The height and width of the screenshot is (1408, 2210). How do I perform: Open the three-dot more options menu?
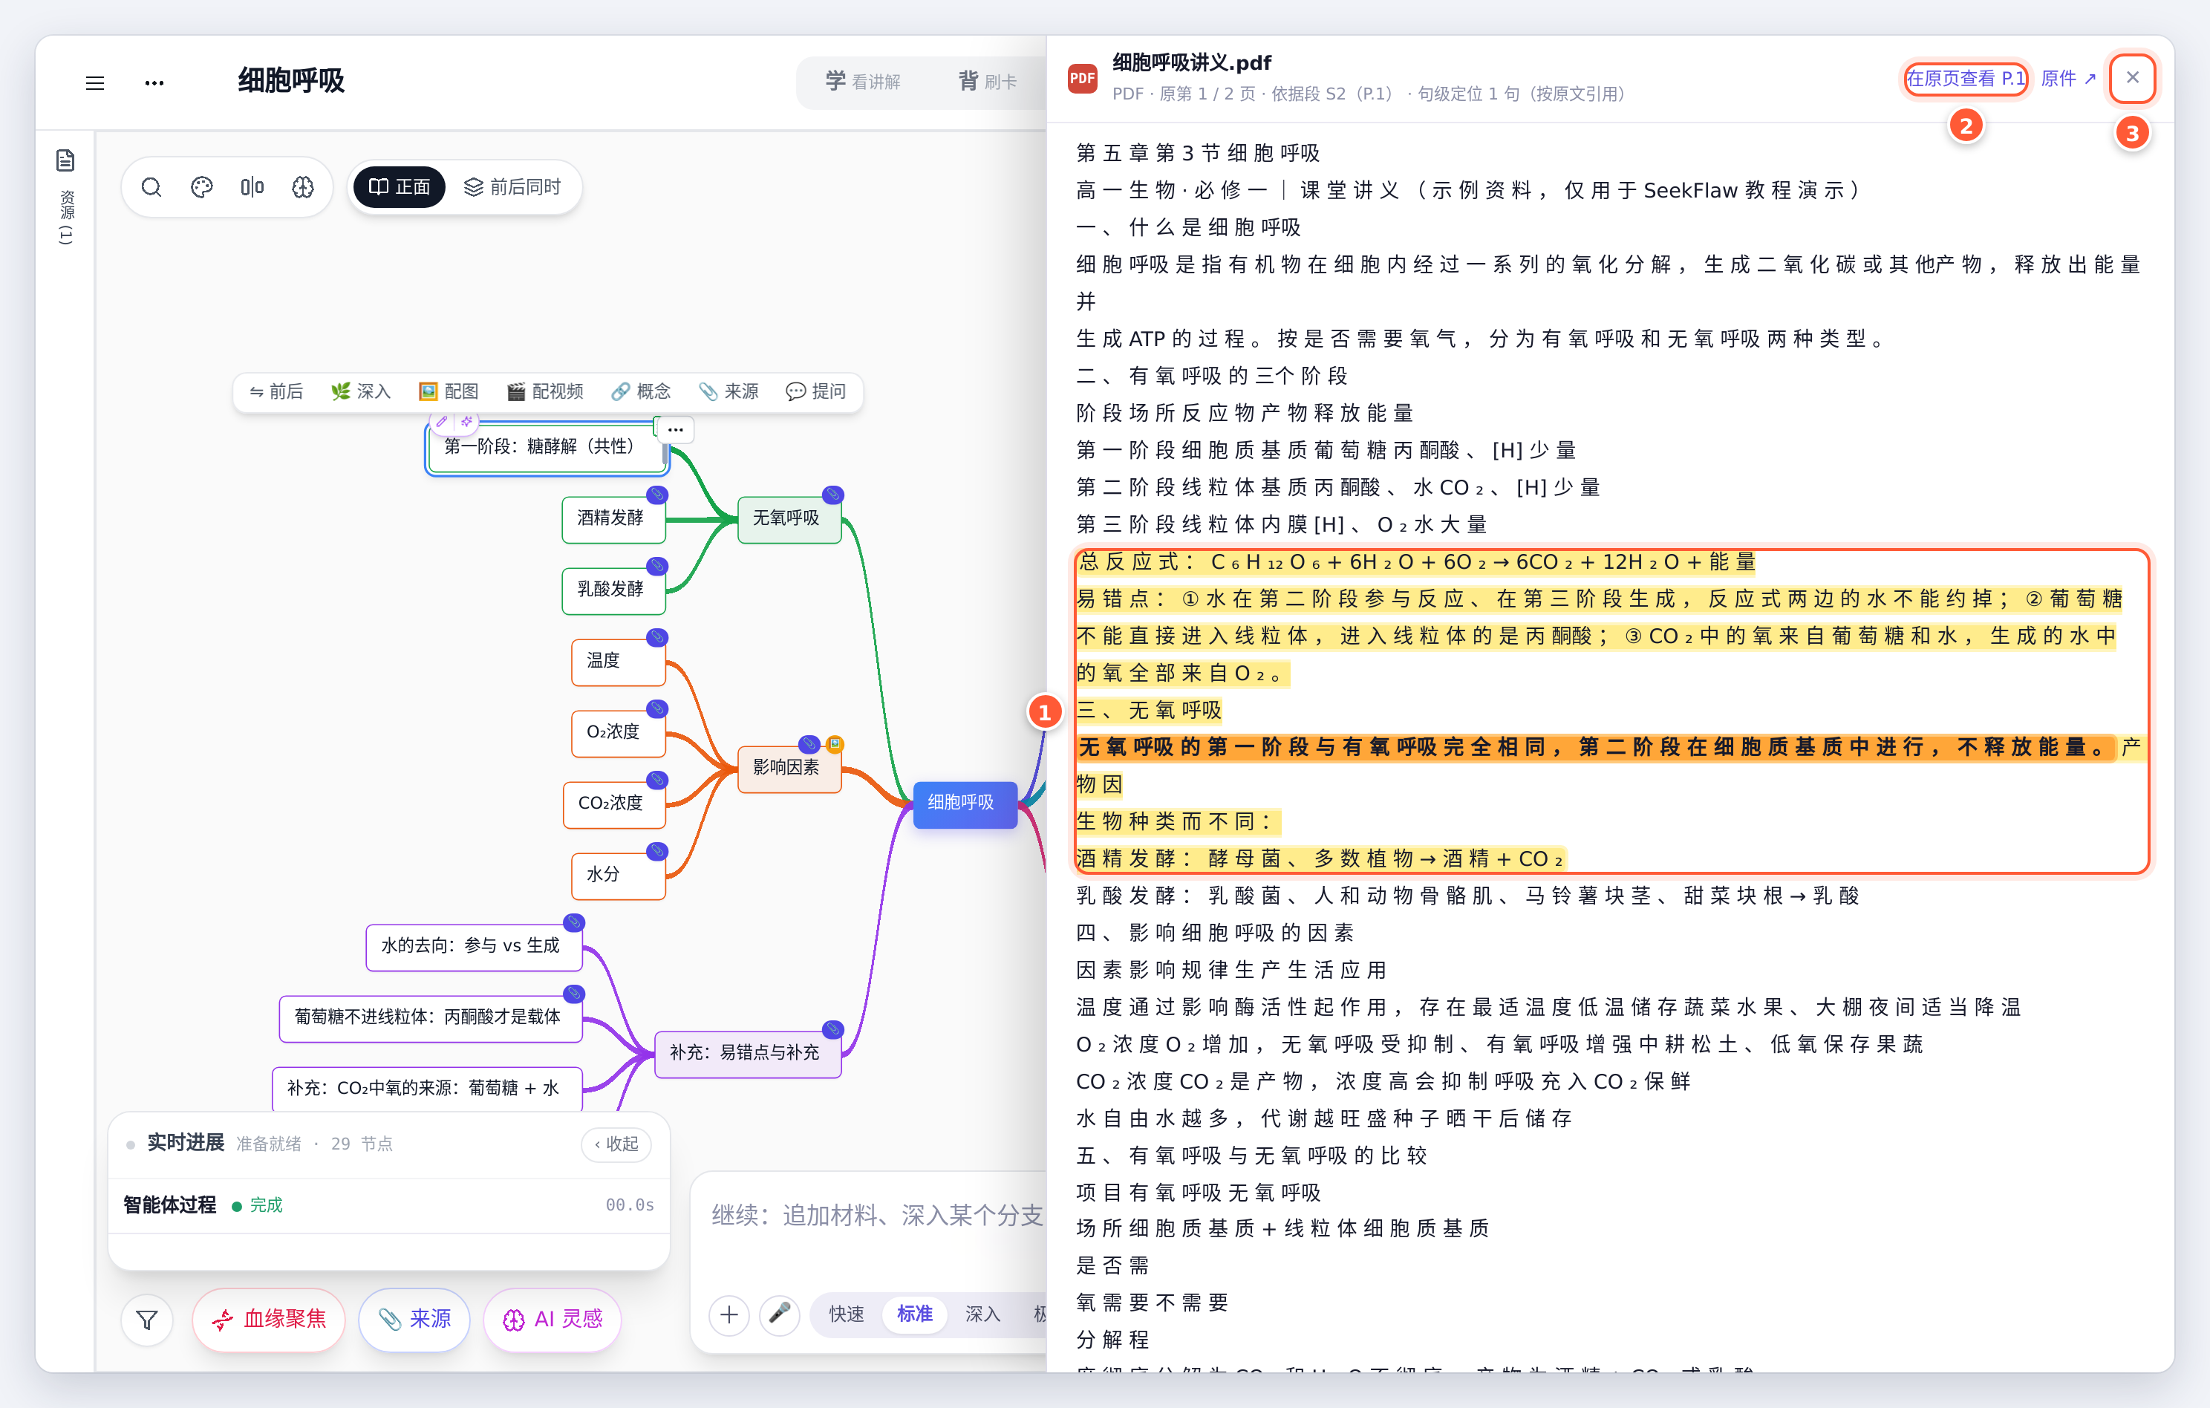tap(154, 82)
